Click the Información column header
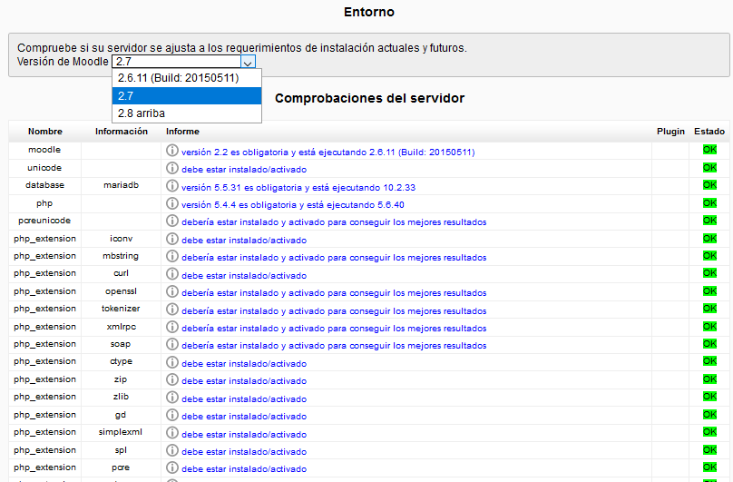This screenshot has width=733, height=482. point(122,132)
